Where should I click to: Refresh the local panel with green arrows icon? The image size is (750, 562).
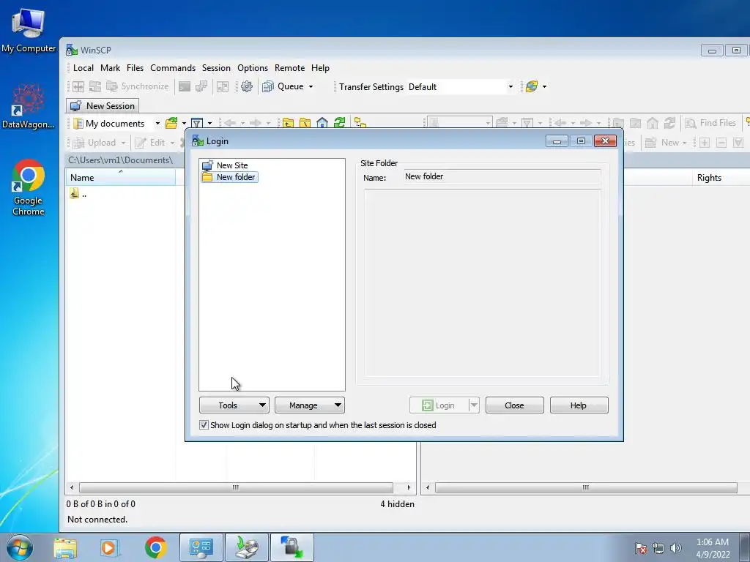click(340, 123)
